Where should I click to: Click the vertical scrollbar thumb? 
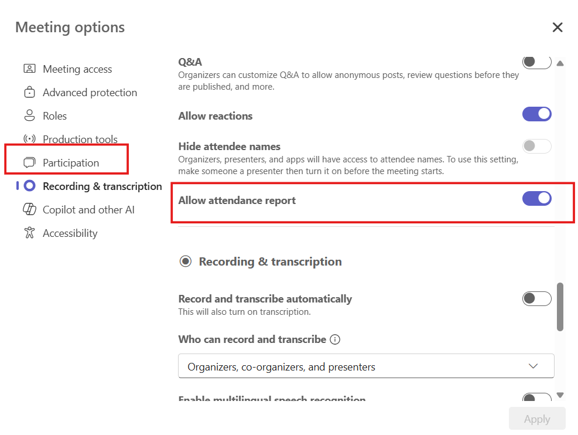(560, 306)
